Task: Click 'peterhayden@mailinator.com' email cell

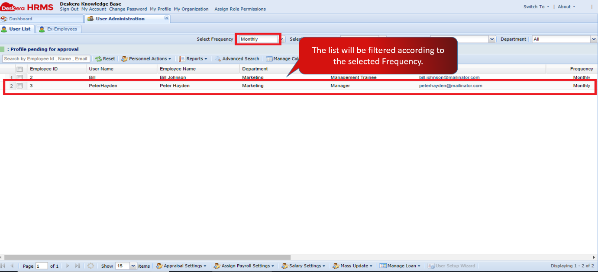Action: pyautogui.click(x=451, y=86)
